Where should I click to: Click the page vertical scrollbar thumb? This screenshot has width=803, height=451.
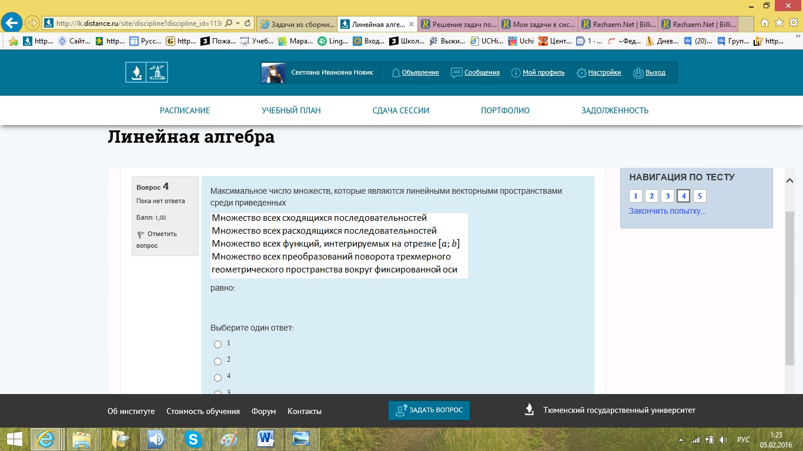(x=789, y=288)
